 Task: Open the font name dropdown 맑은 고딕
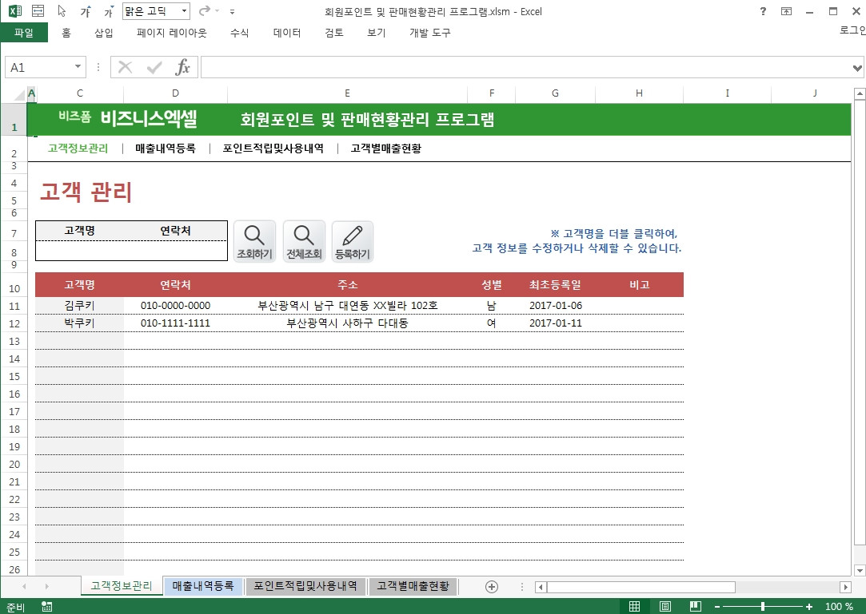pyautogui.click(x=185, y=11)
